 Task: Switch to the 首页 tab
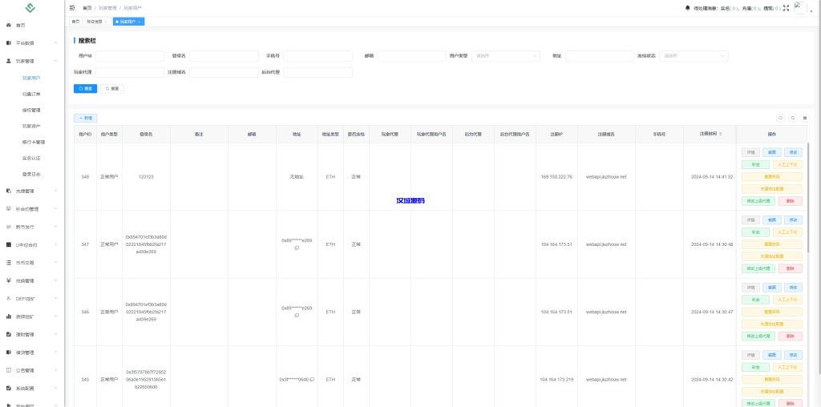tap(75, 21)
